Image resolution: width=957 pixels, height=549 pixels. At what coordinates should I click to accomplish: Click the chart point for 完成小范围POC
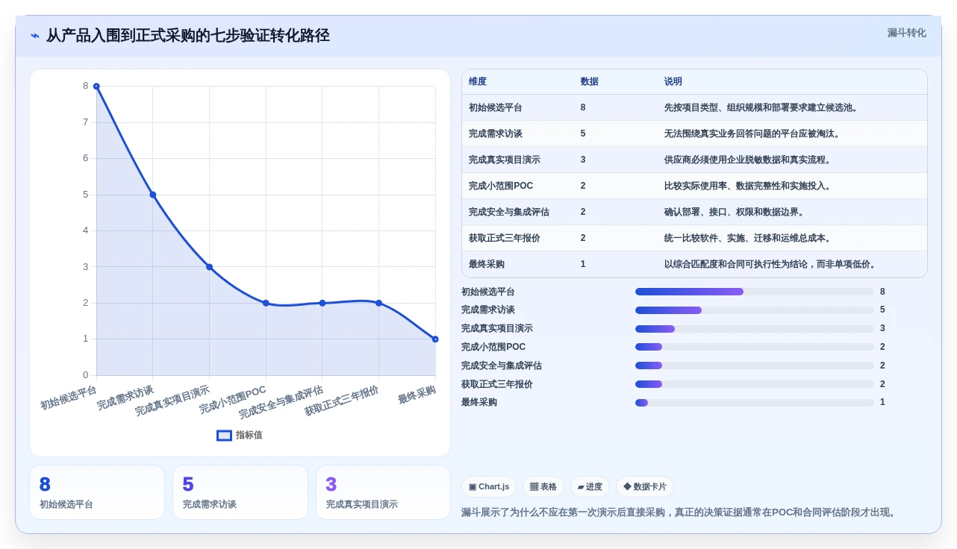pos(266,303)
